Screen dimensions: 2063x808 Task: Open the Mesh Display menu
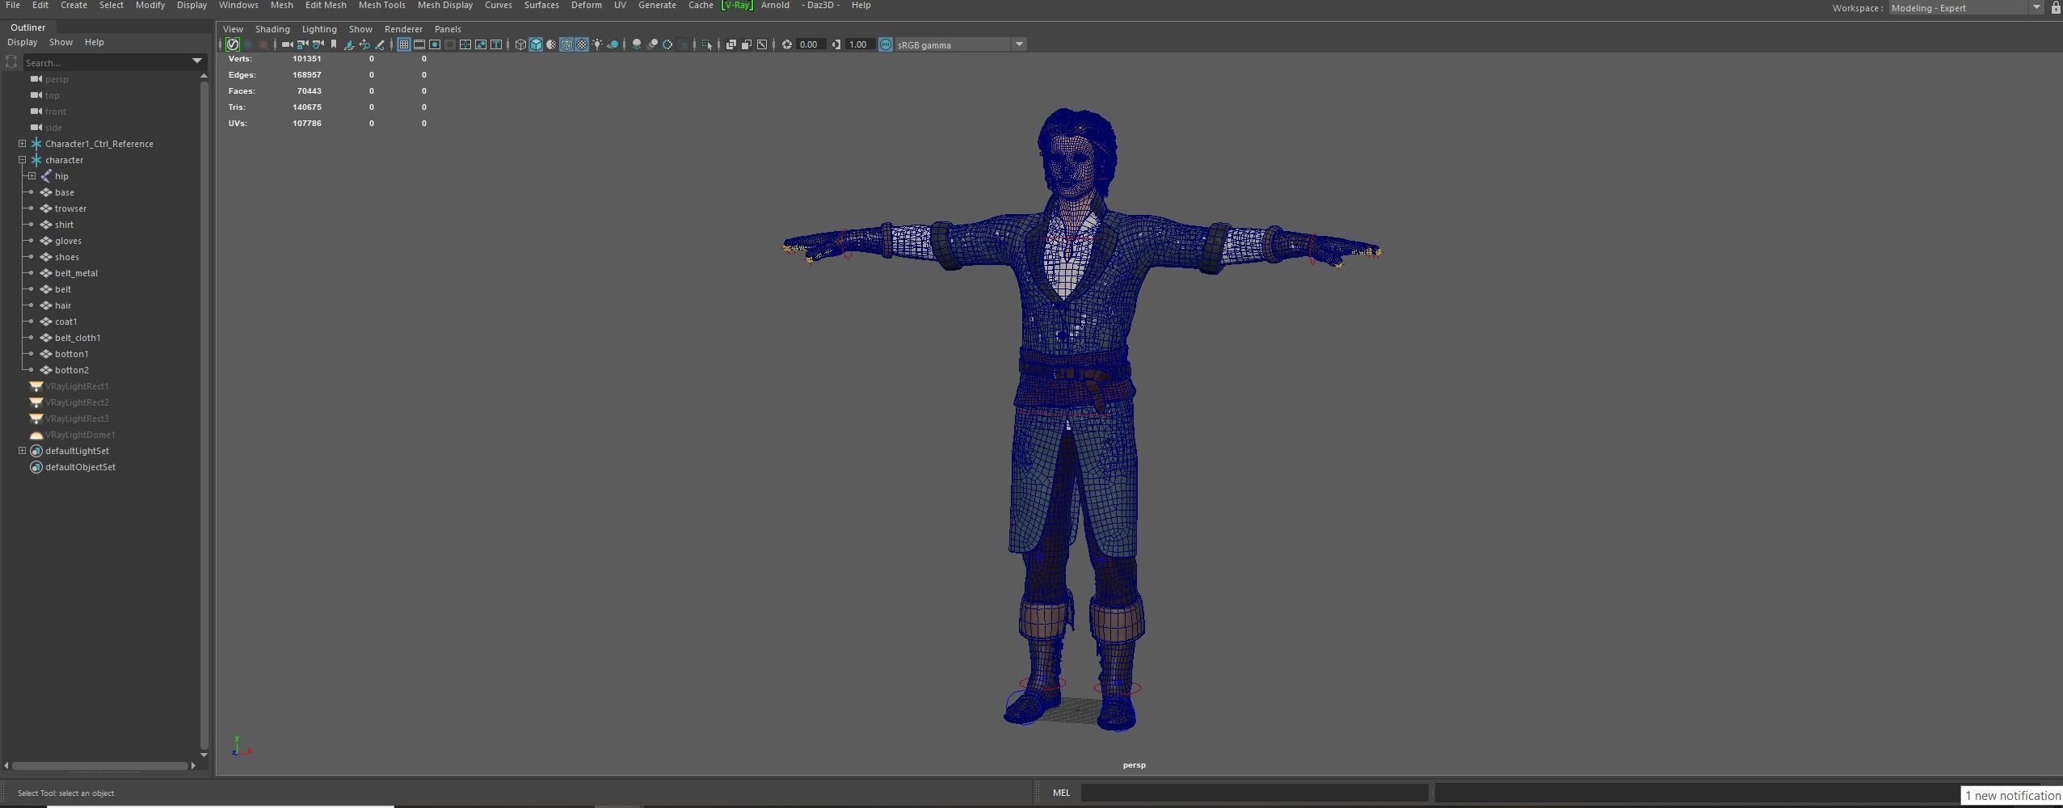click(x=444, y=6)
